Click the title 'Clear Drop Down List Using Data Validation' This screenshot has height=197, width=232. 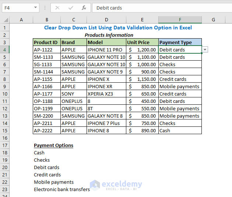point(118,28)
